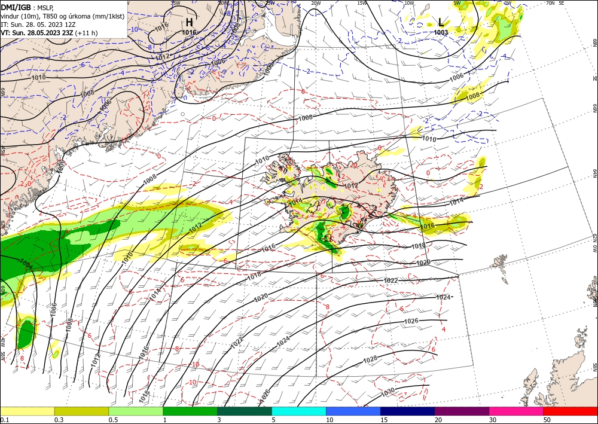Image resolution: width=598 pixels, height=424 pixels.
Task: Pick the cyan 5 mm legend swatch
Action: (x=299, y=411)
